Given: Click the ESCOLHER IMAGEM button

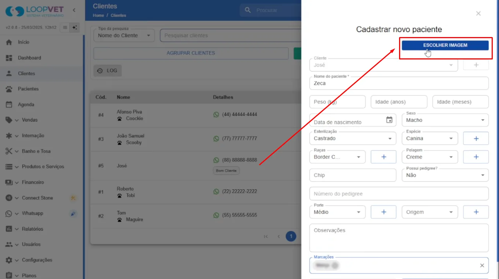Looking at the screenshot, I should (445, 45).
